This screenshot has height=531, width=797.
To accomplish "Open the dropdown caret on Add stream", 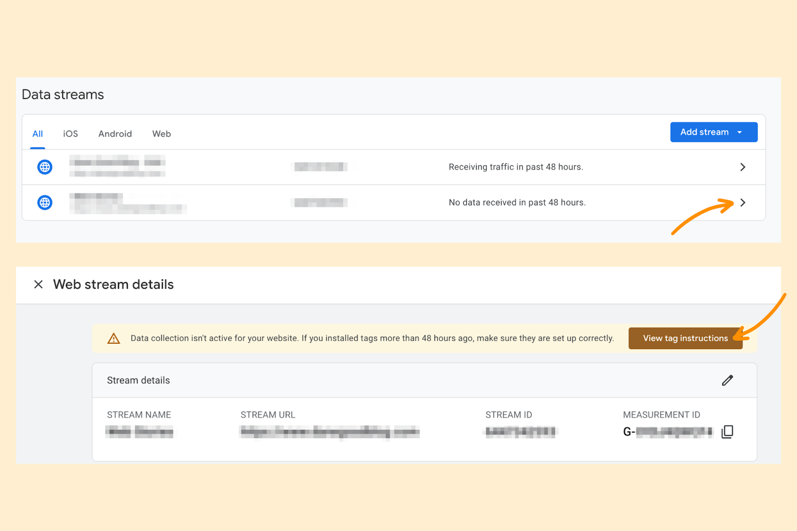I will pyautogui.click(x=740, y=133).
